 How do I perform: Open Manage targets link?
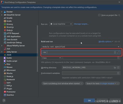click(x=81, y=24)
